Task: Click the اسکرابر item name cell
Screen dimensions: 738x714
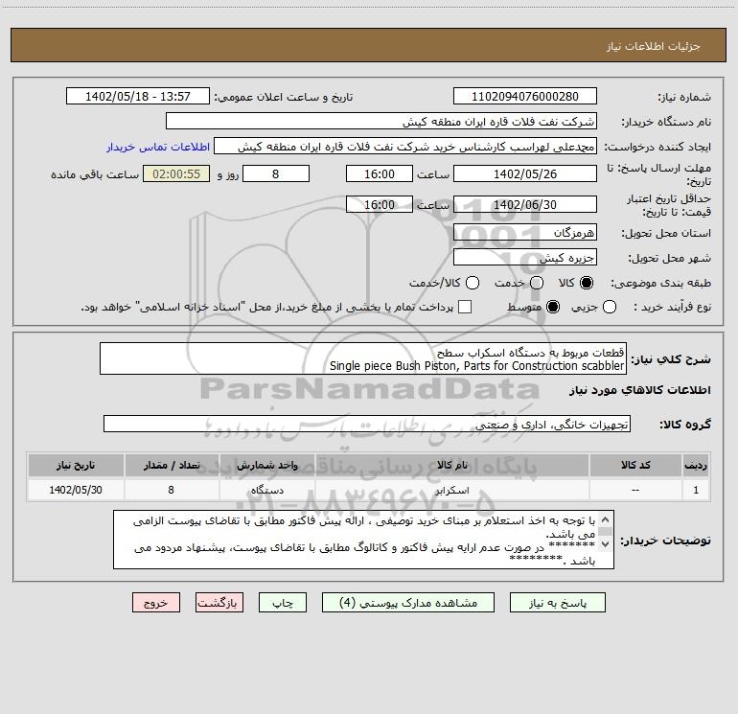Action: tap(451, 490)
